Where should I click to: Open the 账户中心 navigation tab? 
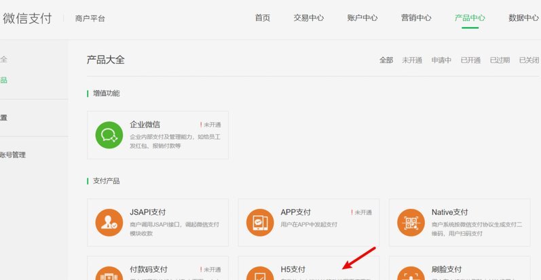click(x=362, y=18)
